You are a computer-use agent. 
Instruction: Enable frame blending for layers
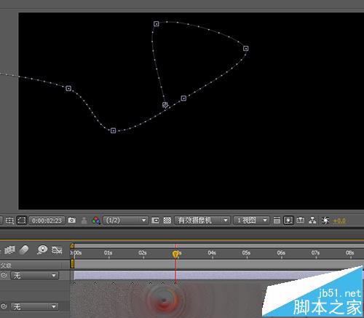click(10, 250)
